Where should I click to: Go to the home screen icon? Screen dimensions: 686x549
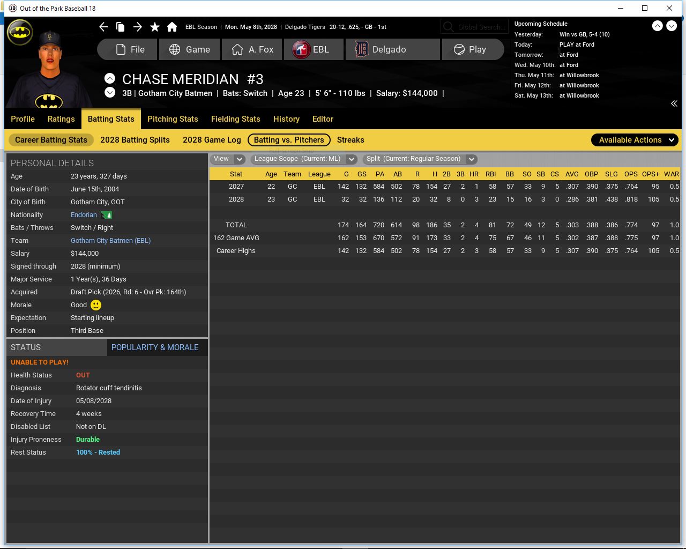(172, 27)
